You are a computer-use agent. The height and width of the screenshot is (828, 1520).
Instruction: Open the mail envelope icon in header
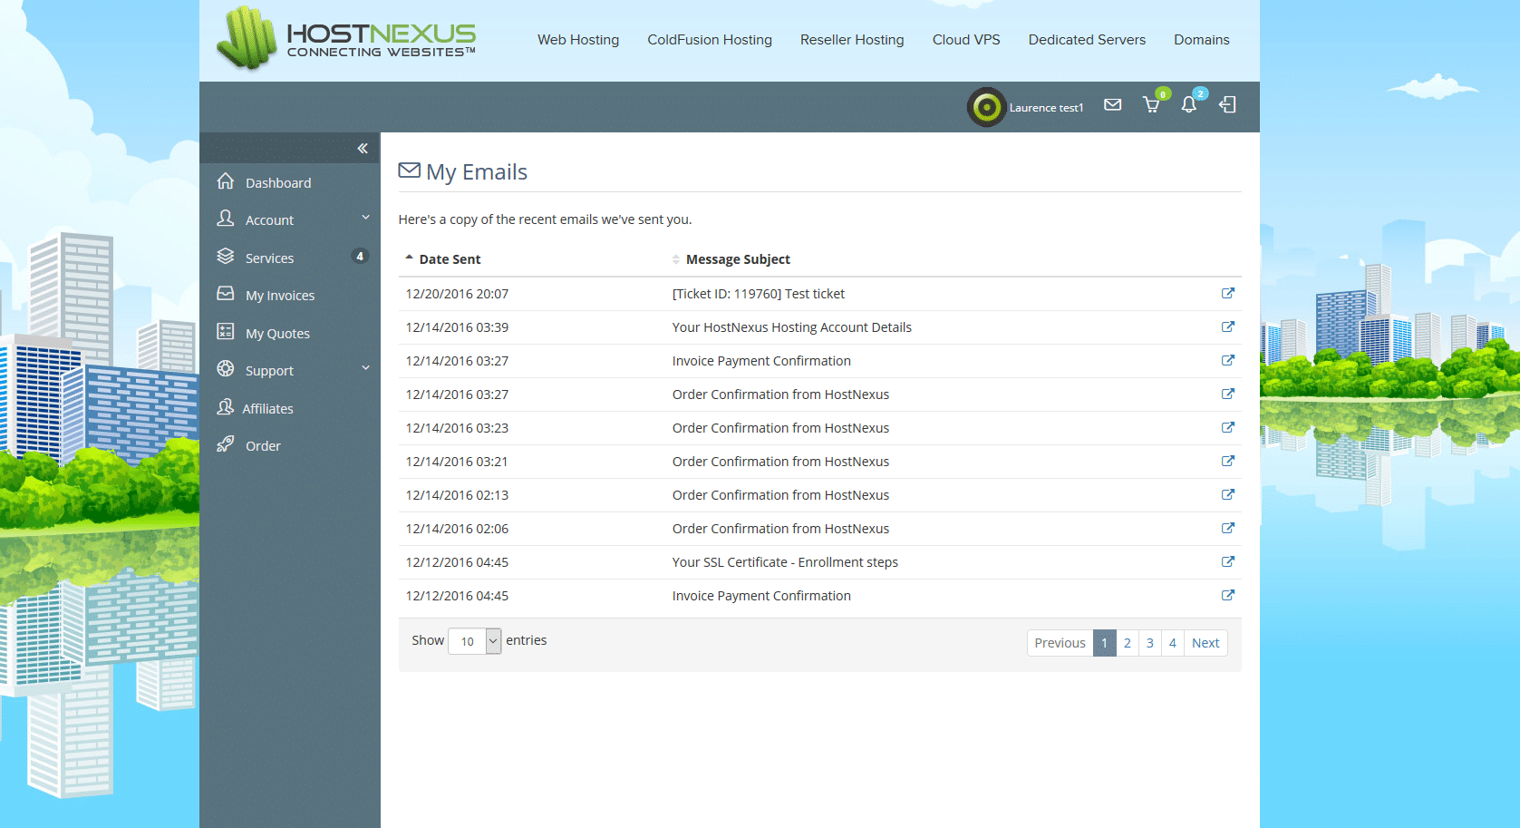[1112, 105]
